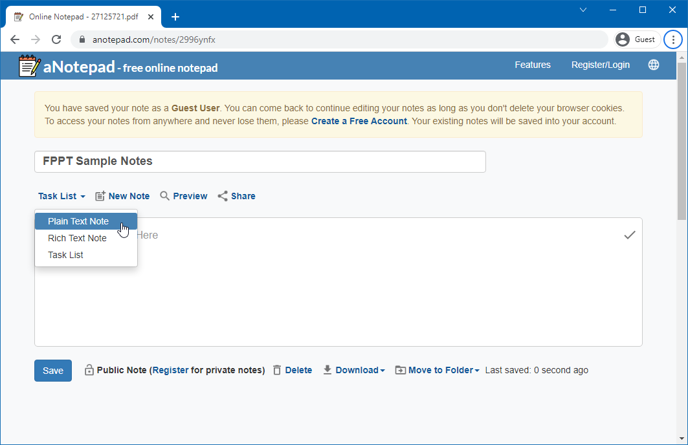Open a new browser tab
Screen dimensions: 688x445
(175, 17)
